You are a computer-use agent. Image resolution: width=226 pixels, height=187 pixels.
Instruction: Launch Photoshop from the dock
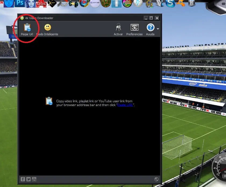tap(20, 3)
